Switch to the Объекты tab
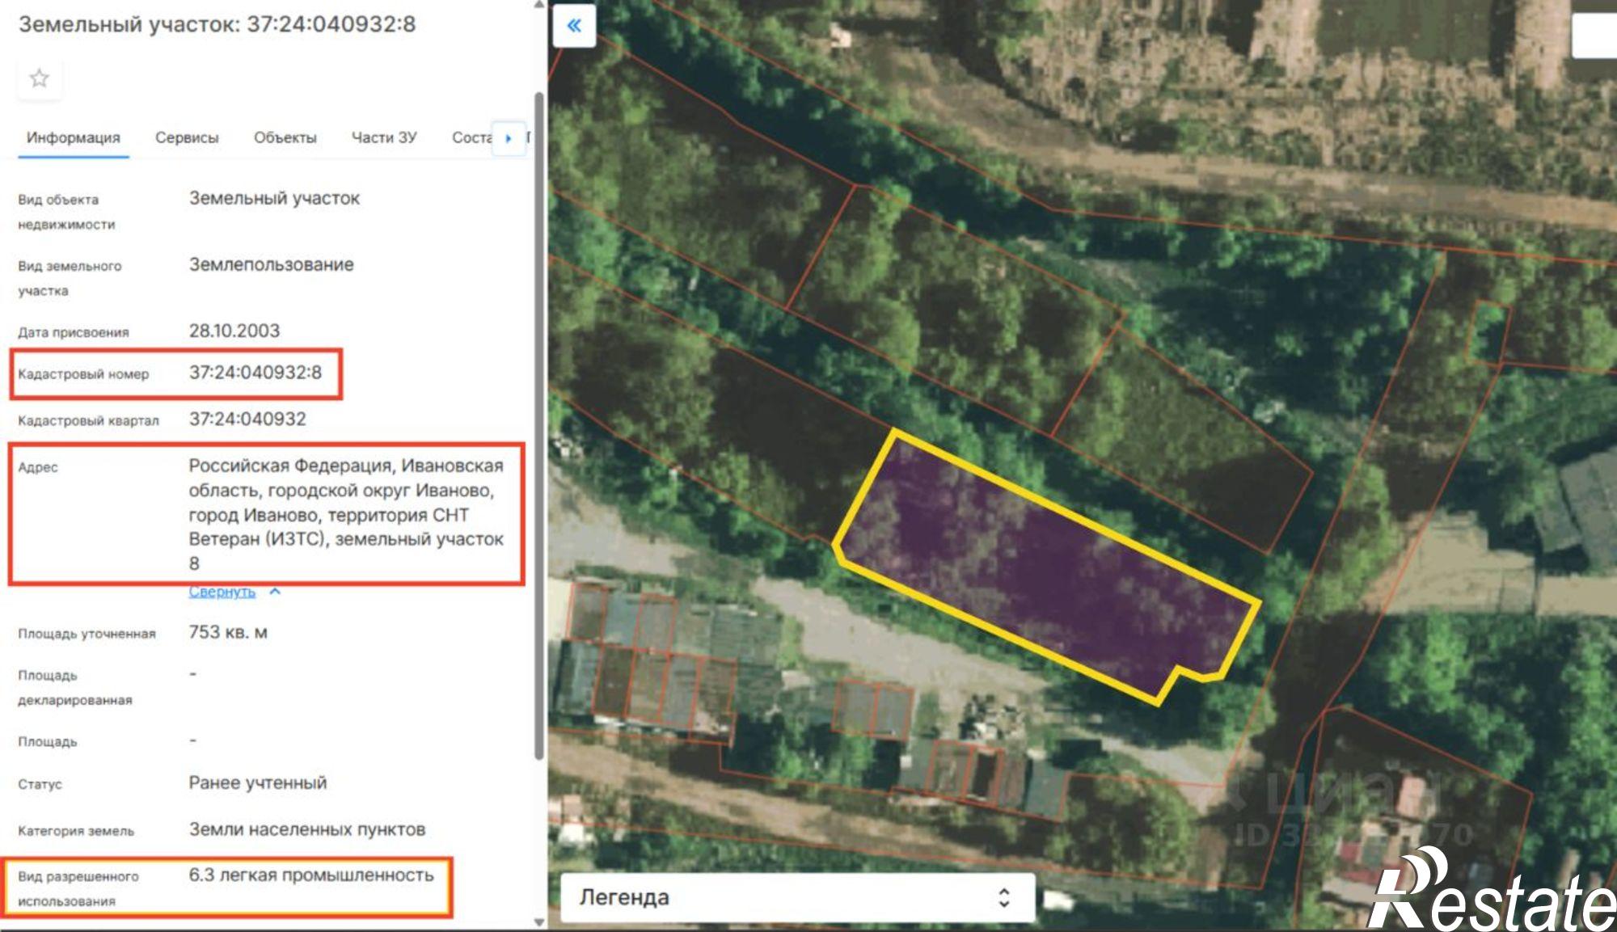This screenshot has width=1617, height=932. pos(285,138)
